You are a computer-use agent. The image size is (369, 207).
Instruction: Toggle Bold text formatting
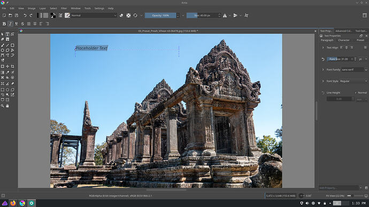(x=4, y=23)
